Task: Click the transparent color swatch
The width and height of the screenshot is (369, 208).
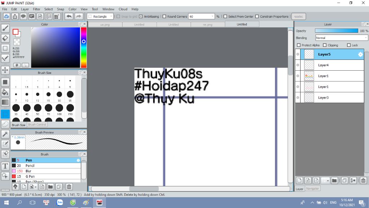Action: point(17,42)
